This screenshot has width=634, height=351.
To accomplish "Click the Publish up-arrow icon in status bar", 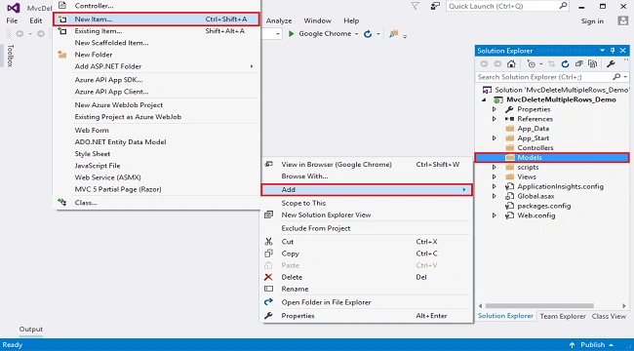I will pyautogui.click(x=572, y=345).
